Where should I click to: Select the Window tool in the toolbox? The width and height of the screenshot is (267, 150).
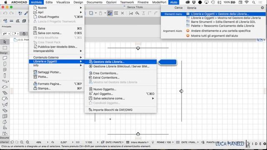5,70
